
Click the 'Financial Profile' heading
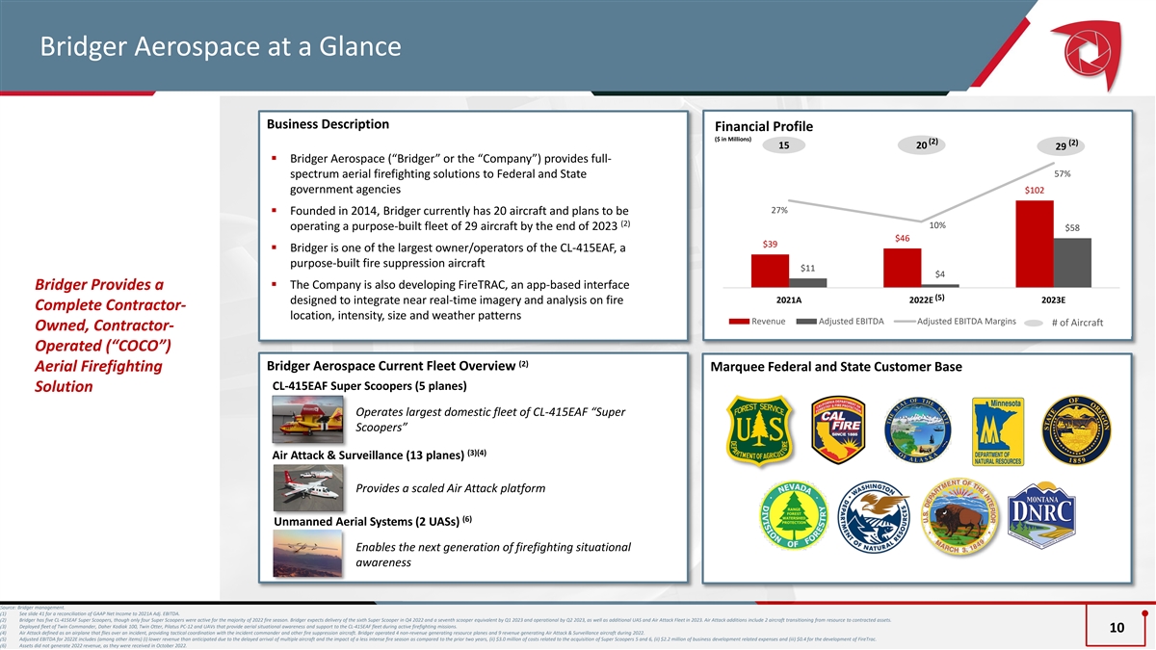(764, 127)
